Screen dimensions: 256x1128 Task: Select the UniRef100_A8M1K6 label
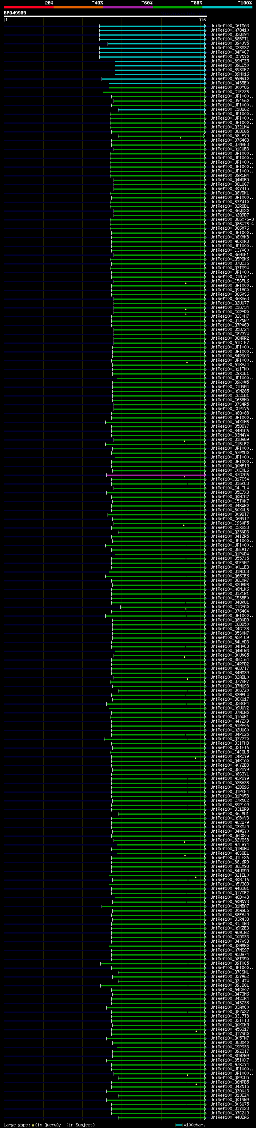pyautogui.click(x=230, y=589)
